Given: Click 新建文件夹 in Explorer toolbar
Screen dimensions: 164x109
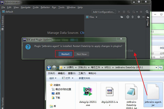Looking at the screenshot, I should [x=84, y=78].
